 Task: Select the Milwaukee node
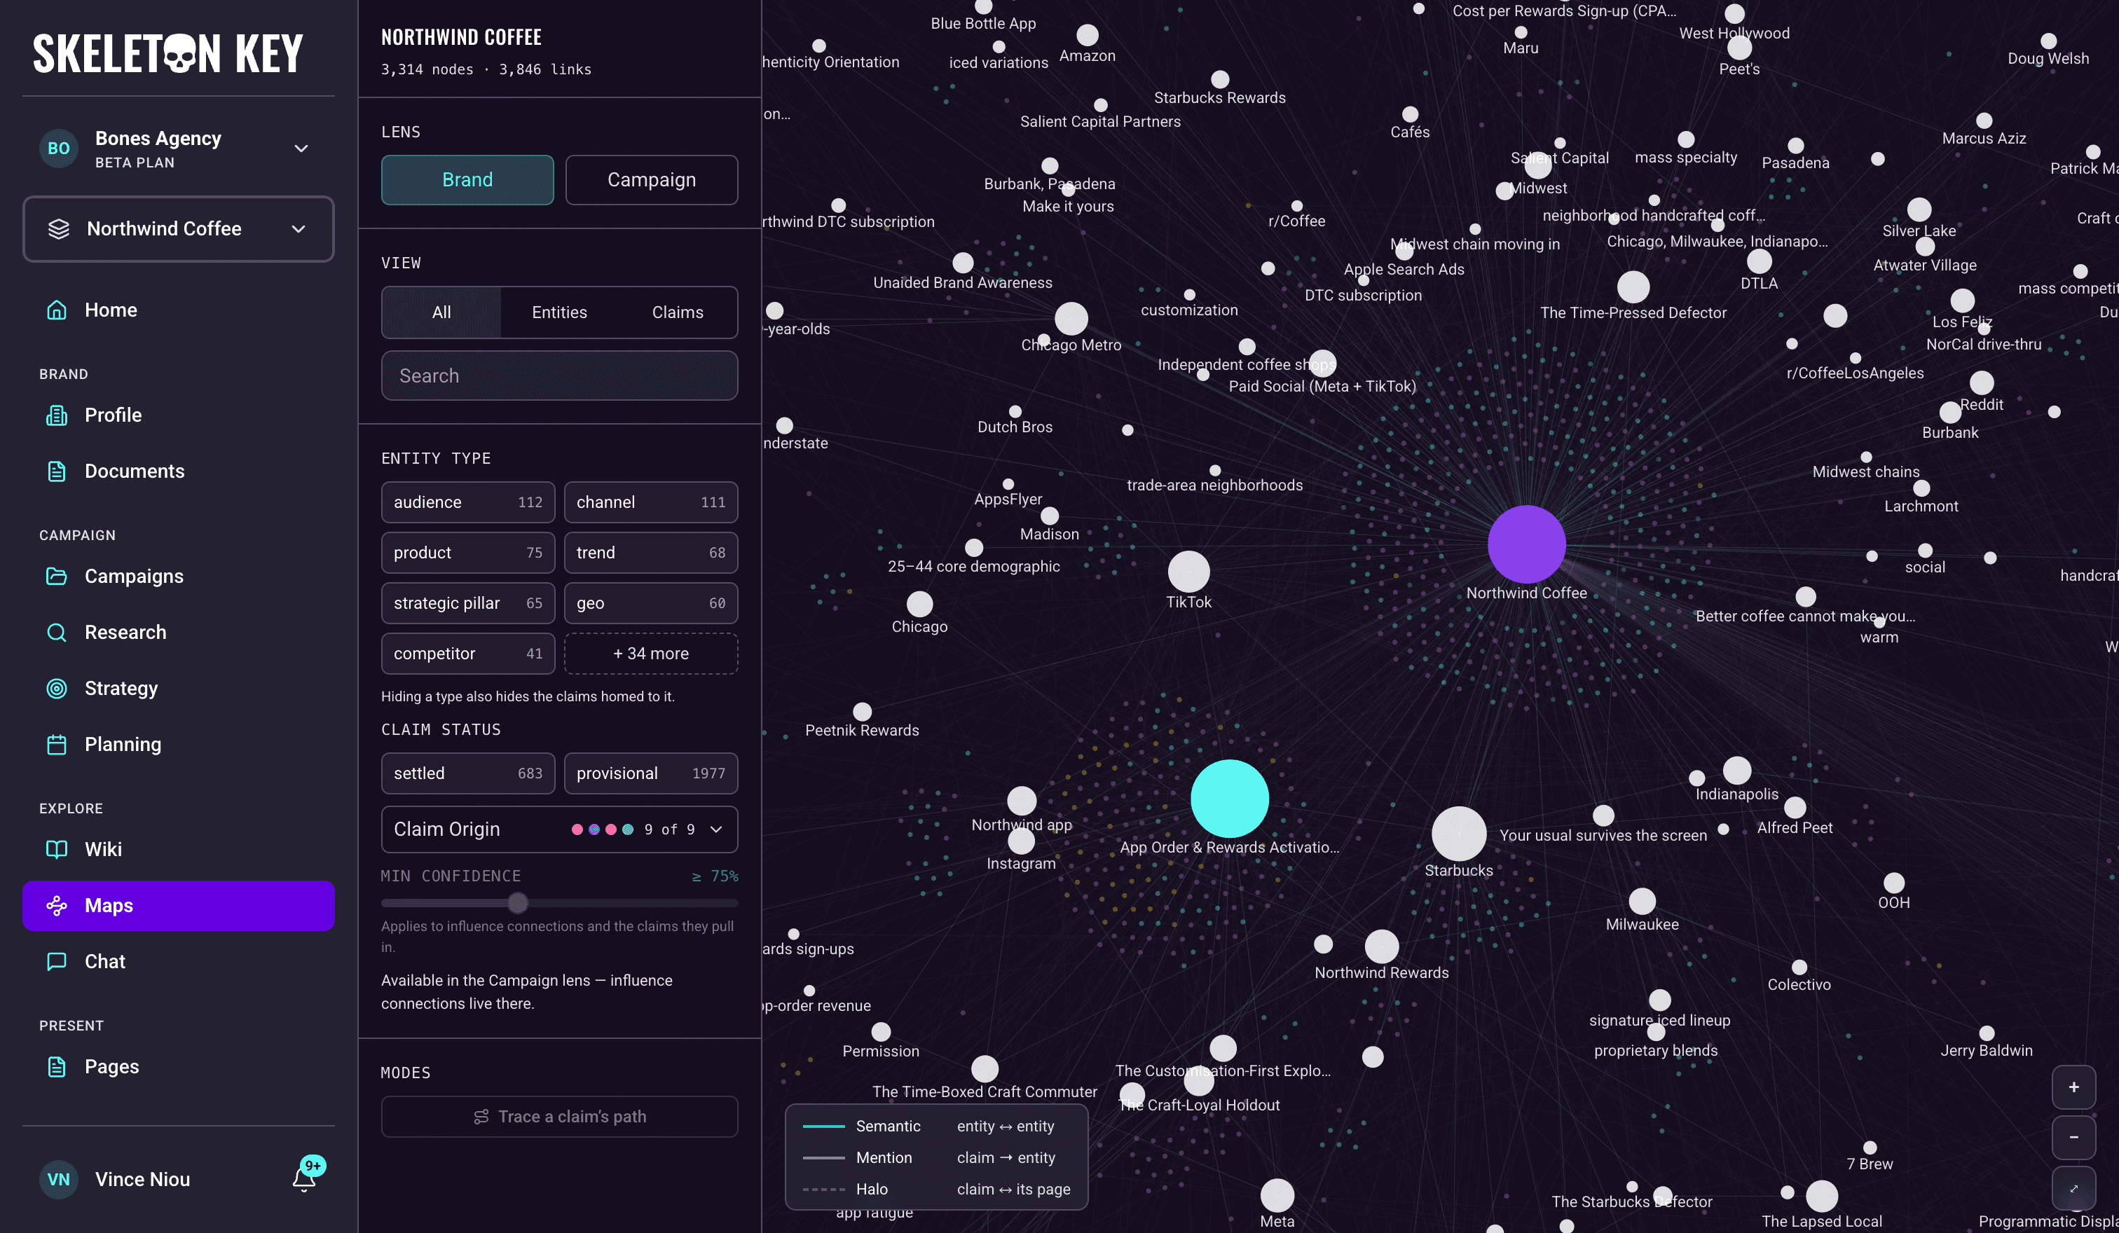[x=1643, y=901]
